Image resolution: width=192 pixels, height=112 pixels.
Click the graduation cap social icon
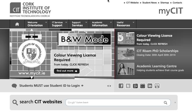click(142, 86)
